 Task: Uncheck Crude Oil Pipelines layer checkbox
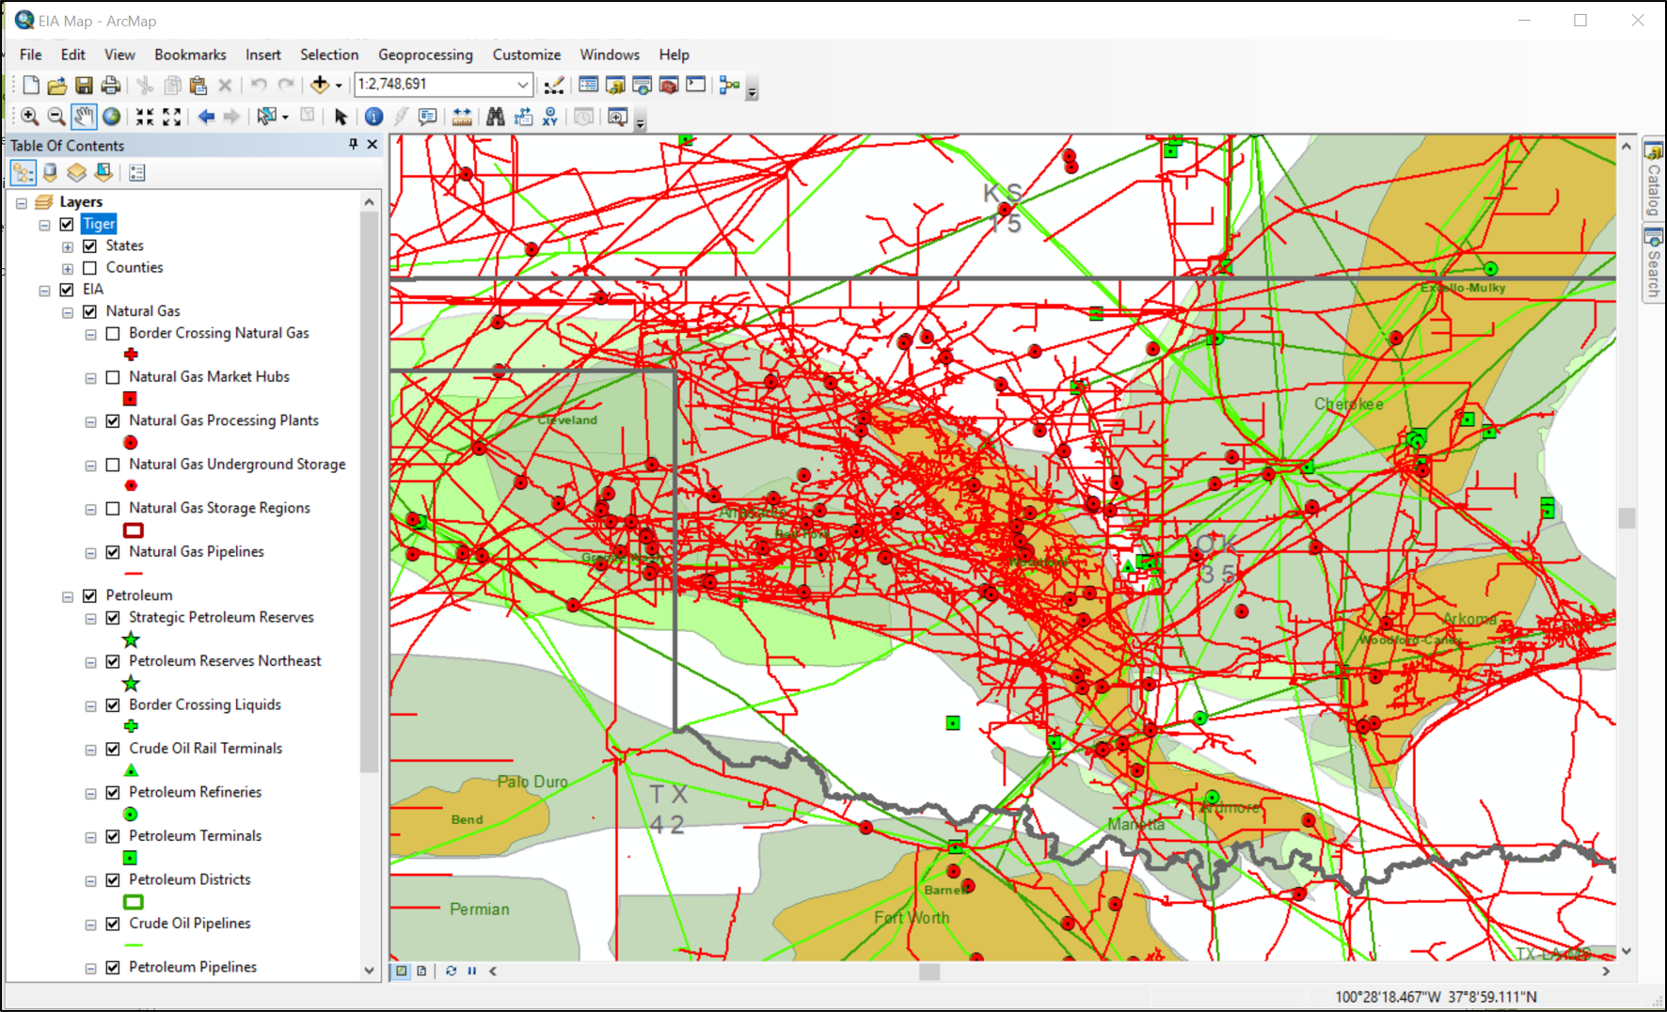pos(113,924)
